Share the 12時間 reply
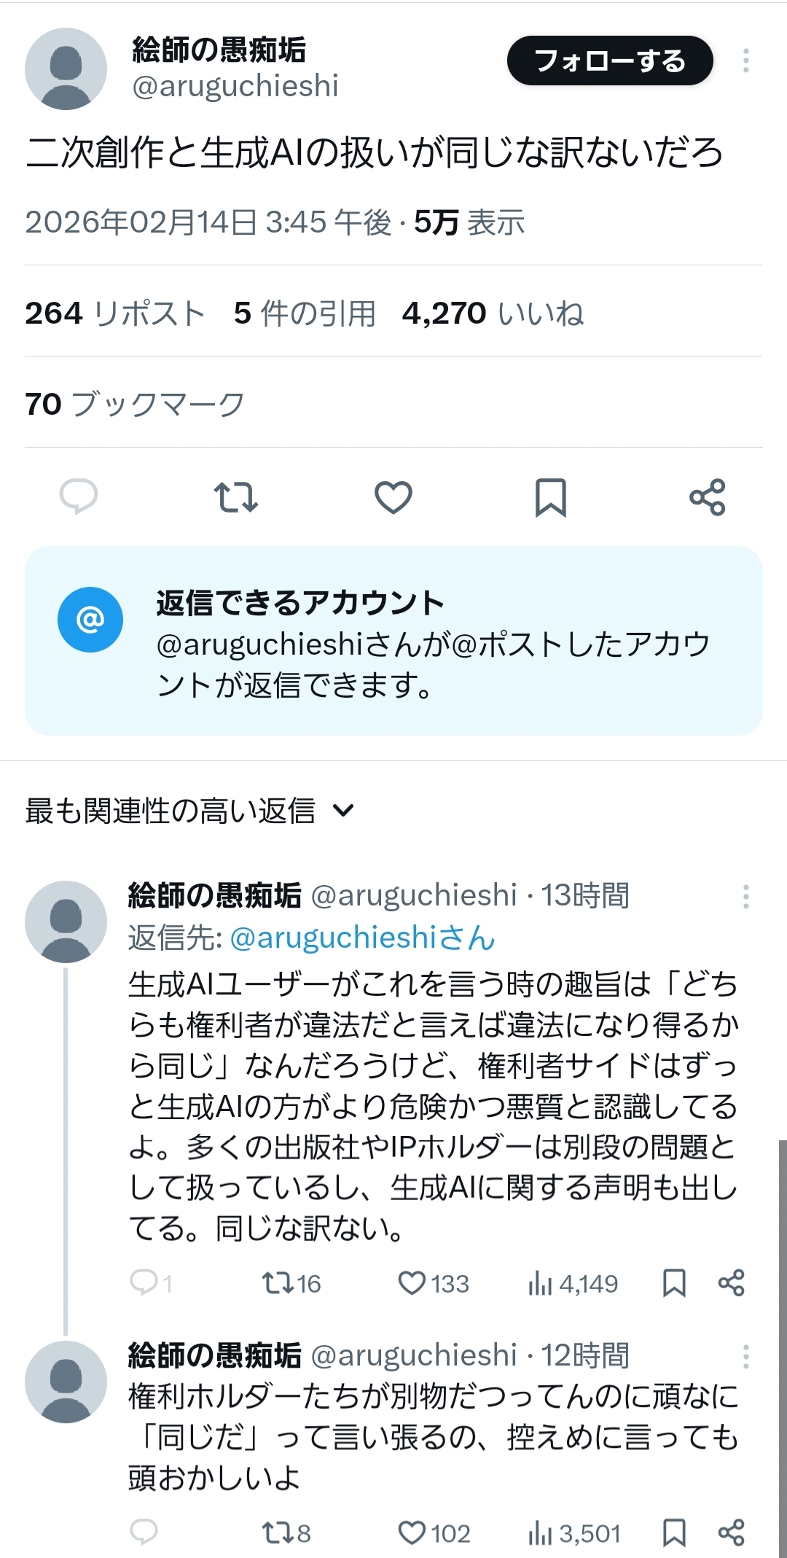The width and height of the screenshot is (787, 1558). (732, 1532)
